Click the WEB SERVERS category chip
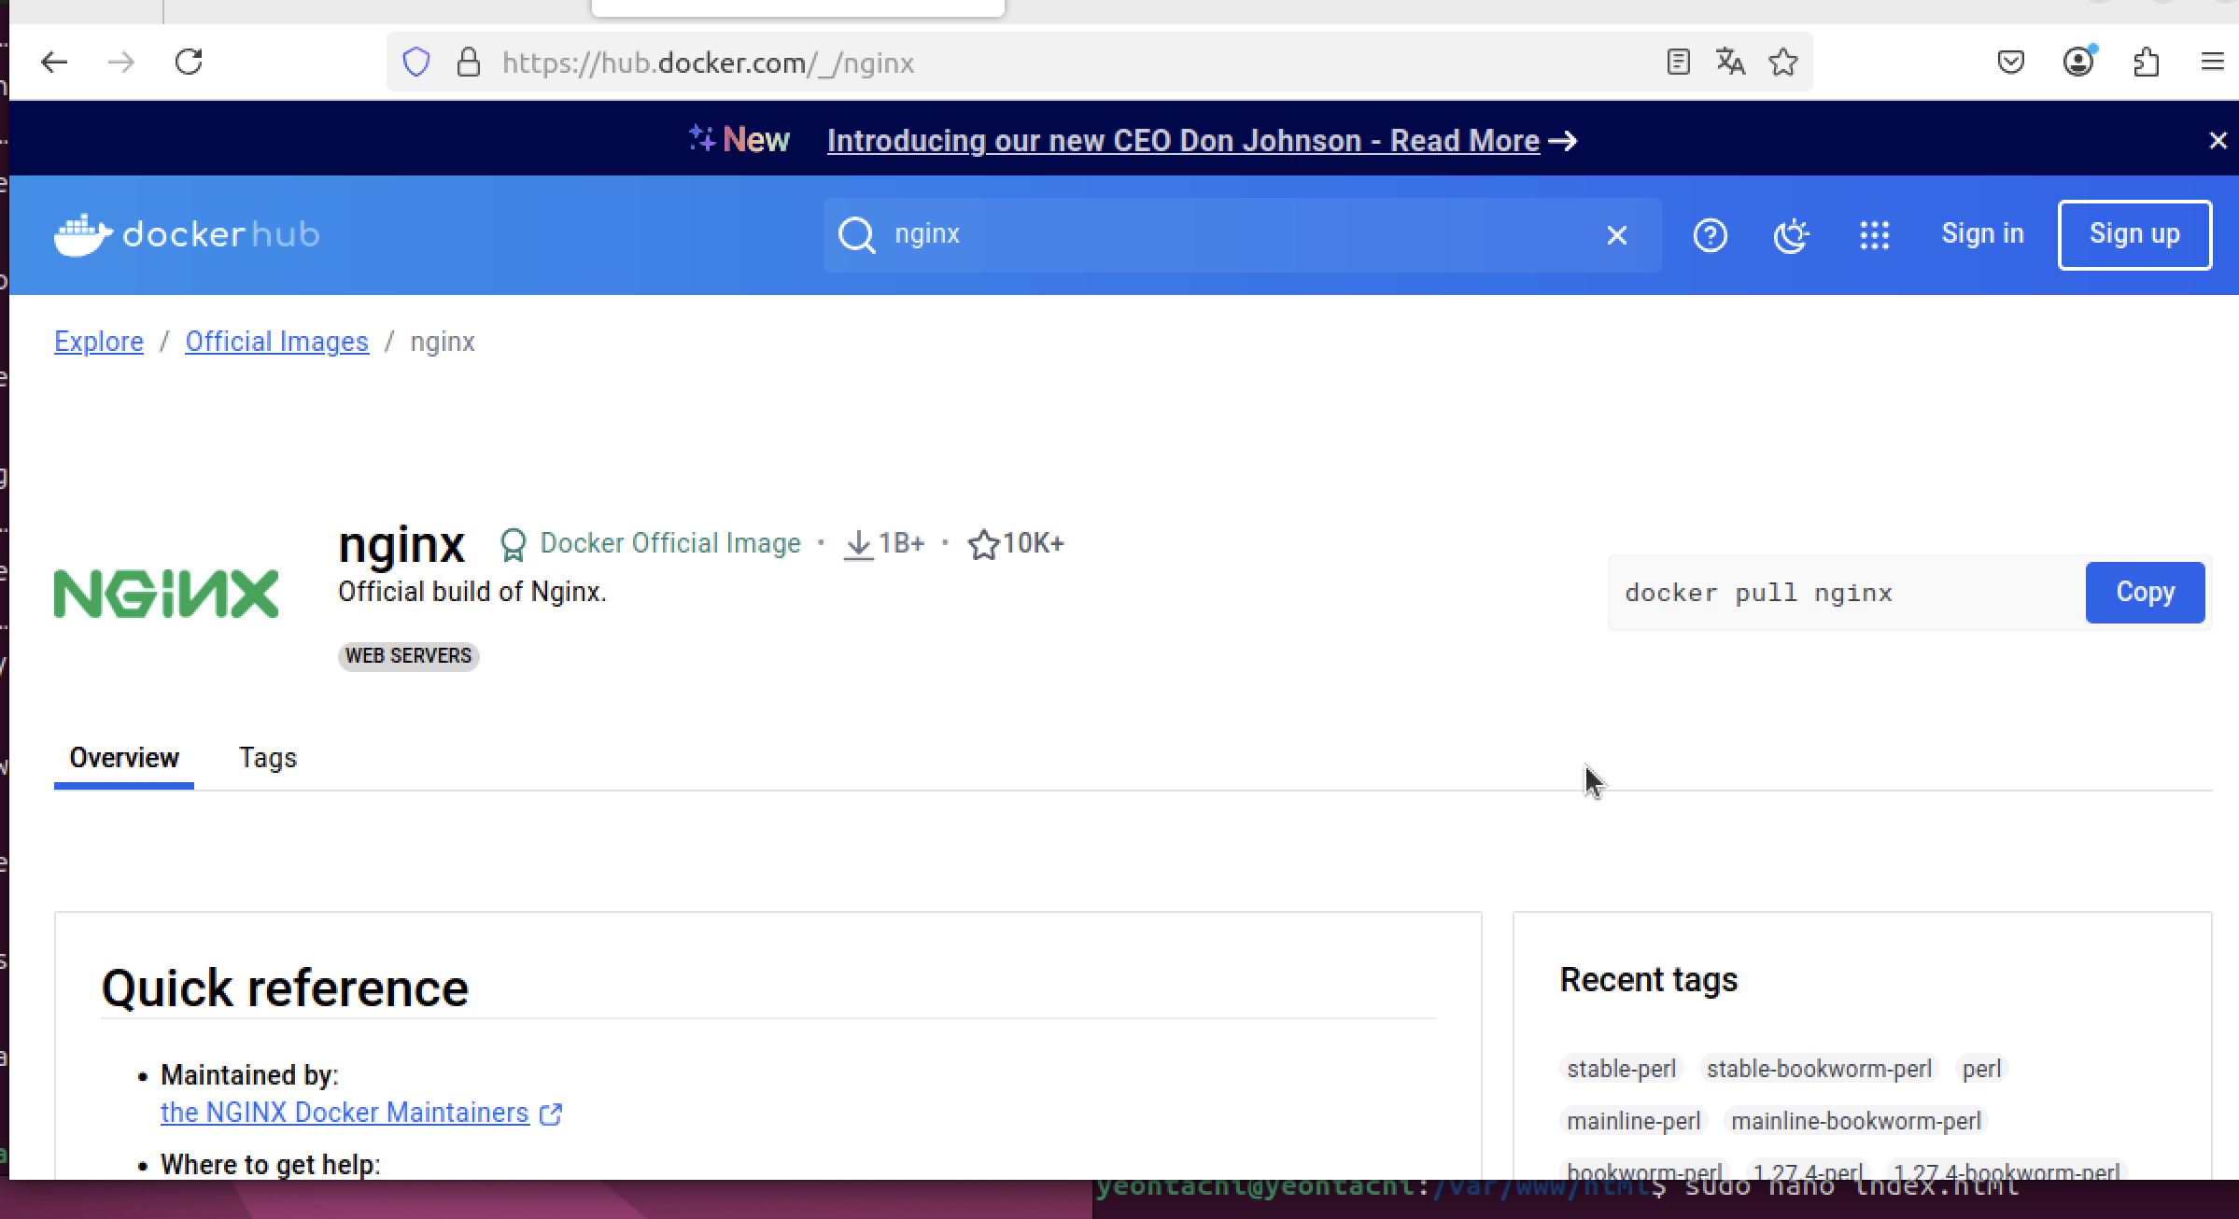This screenshot has width=2239, height=1219. pos(408,656)
